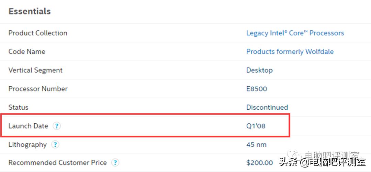The image size is (371, 172).
Task: Open the Legacy Intel Core Processors link
Action: [295, 33]
